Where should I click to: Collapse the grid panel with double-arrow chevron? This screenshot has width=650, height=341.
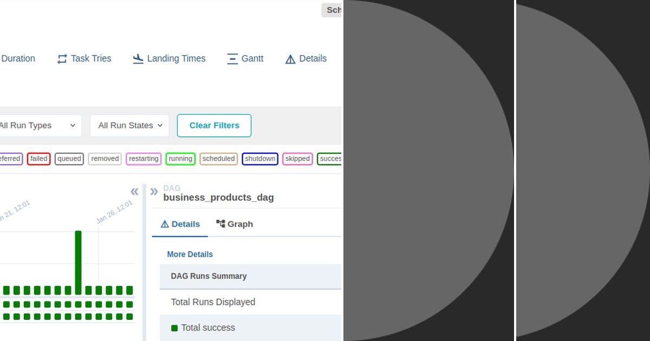(x=134, y=191)
